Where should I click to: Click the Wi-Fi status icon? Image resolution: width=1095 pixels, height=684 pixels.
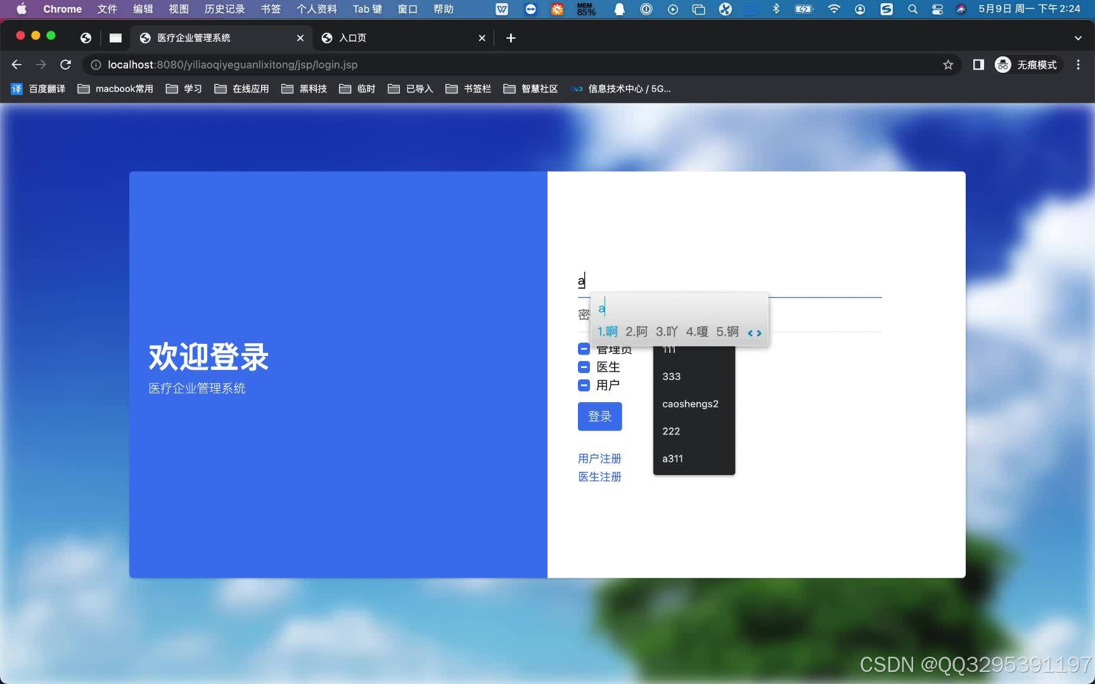pyautogui.click(x=834, y=9)
